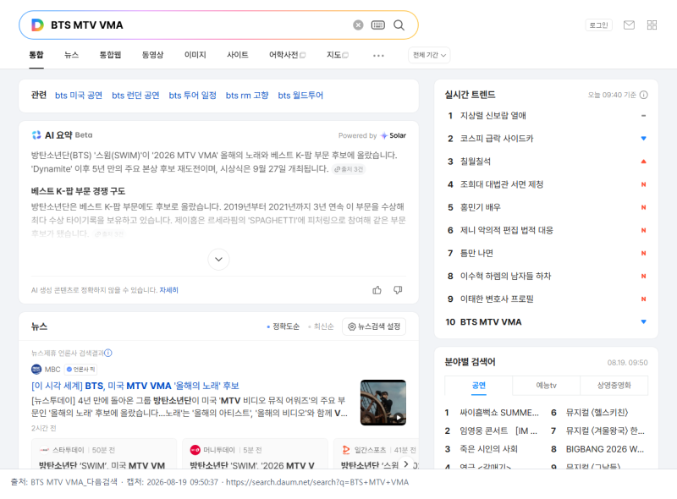The width and height of the screenshot is (677, 499).
Task: Open 뉴스검색 설정 button
Action: click(x=374, y=326)
